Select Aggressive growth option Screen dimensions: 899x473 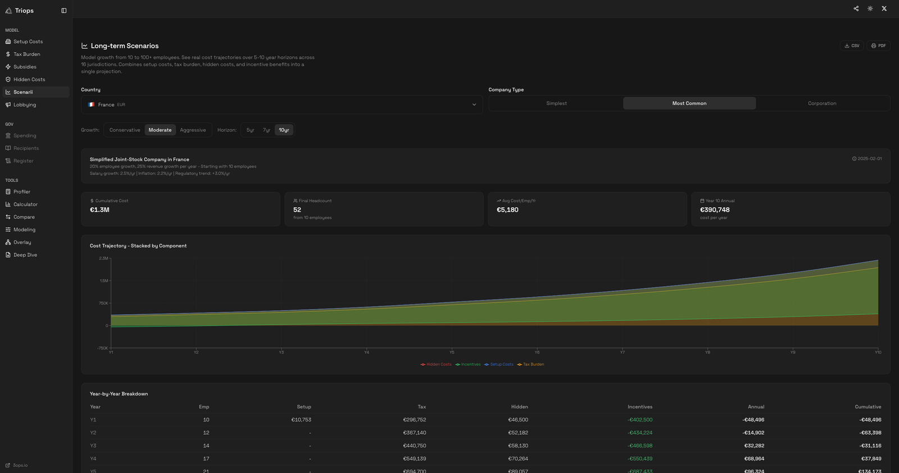[193, 130]
